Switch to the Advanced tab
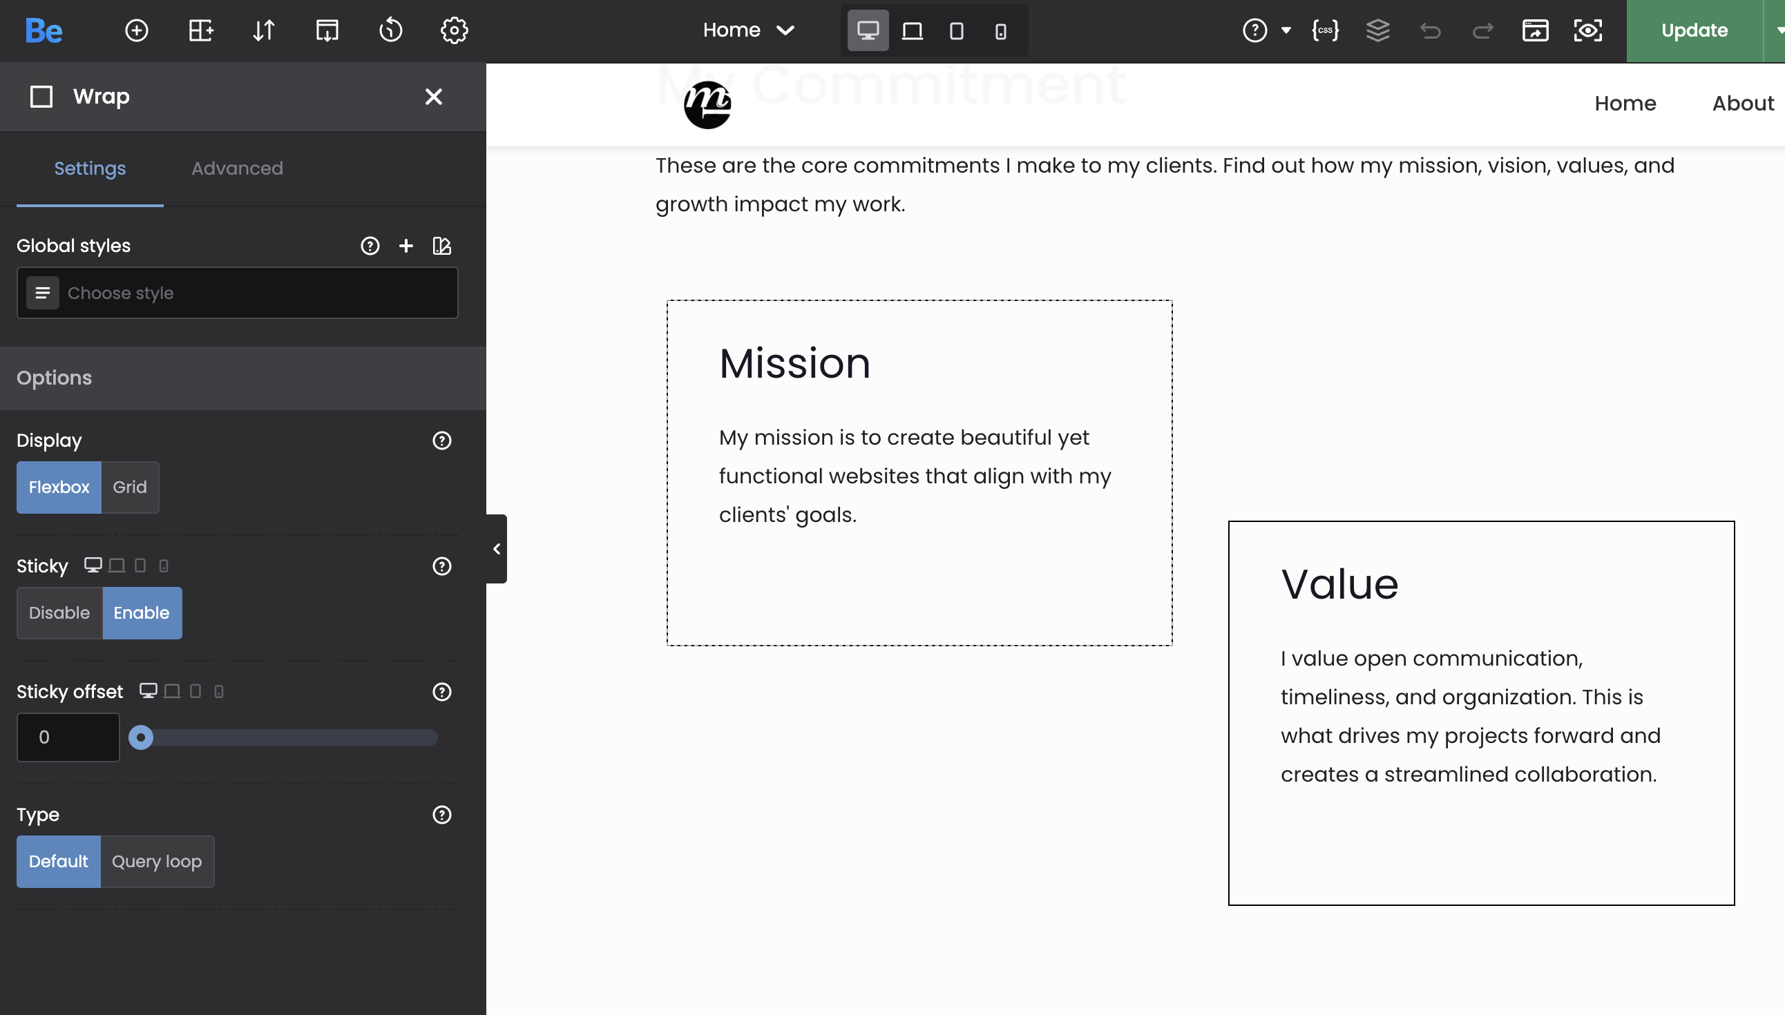 237,168
